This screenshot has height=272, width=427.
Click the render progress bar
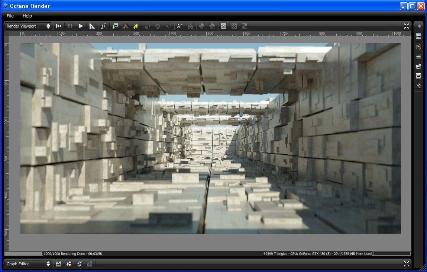(x=24, y=253)
